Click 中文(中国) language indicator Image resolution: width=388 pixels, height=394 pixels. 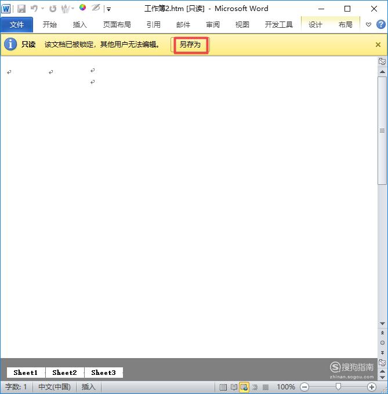pyautogui.click(x=55, y=386)
